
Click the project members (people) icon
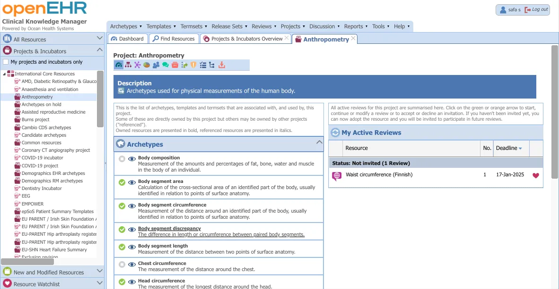(156, 65)
